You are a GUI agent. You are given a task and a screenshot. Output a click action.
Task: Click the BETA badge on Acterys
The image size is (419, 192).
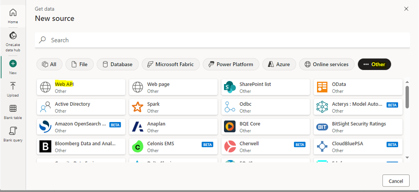pos(392,105)
